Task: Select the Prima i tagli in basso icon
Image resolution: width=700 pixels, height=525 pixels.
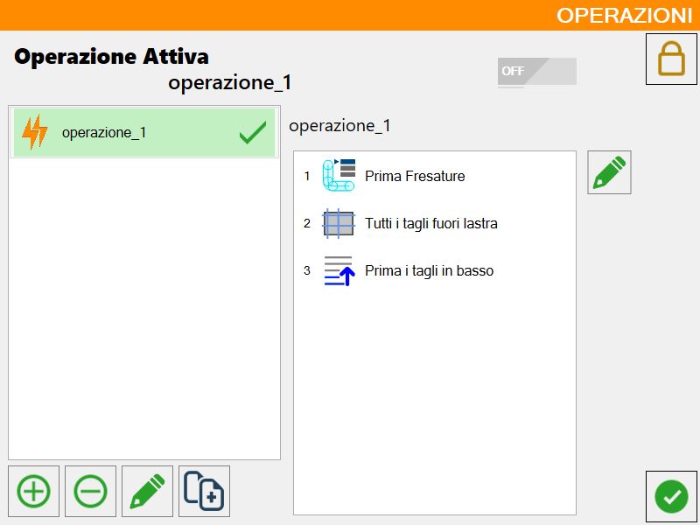Action: [339, 270]
